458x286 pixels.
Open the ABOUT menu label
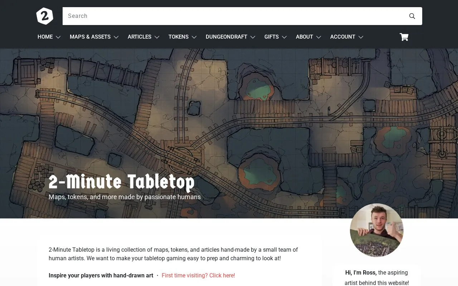(304, 37)
